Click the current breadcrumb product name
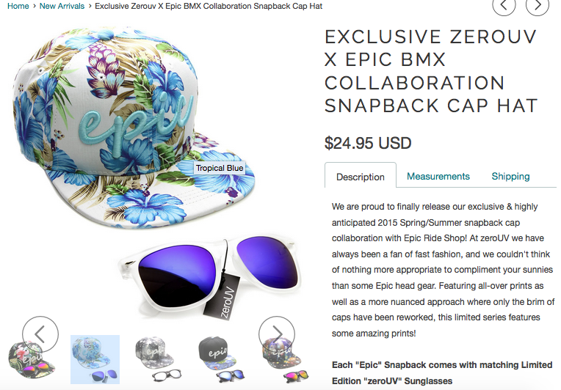The width and height of the screenshot is (561, 390). pyautogui.click(x=209, y=6)
